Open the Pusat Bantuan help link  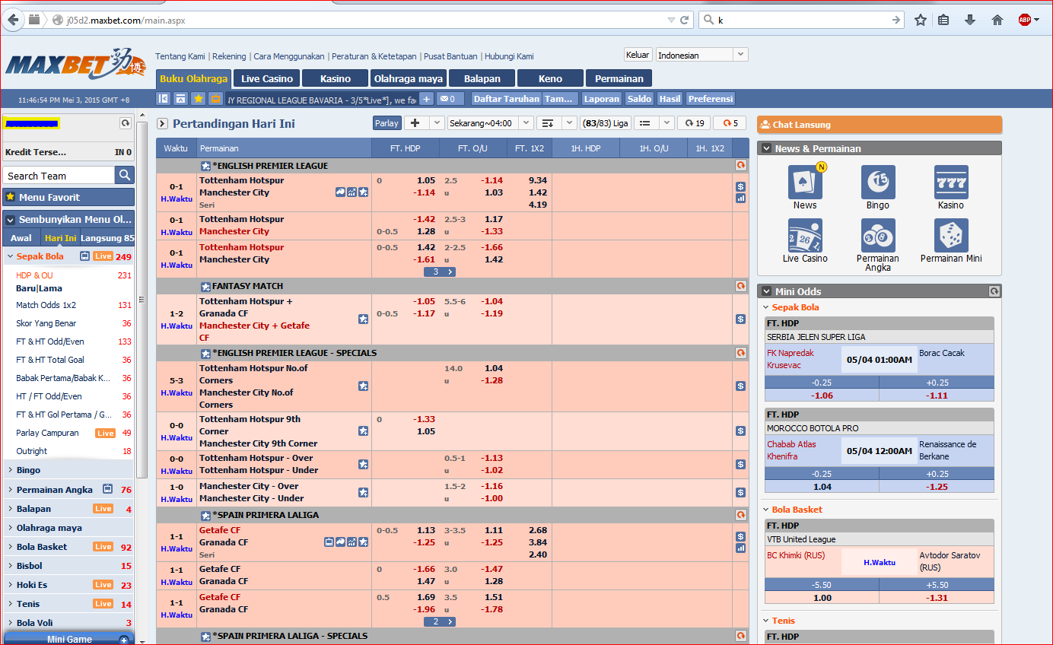click(450, 56)
